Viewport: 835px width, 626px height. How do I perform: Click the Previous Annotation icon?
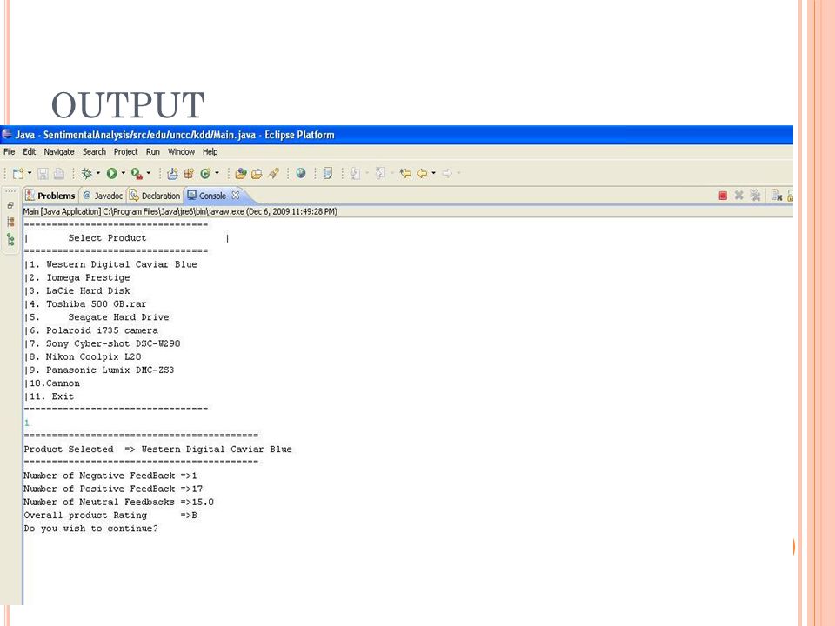[380, 173]
